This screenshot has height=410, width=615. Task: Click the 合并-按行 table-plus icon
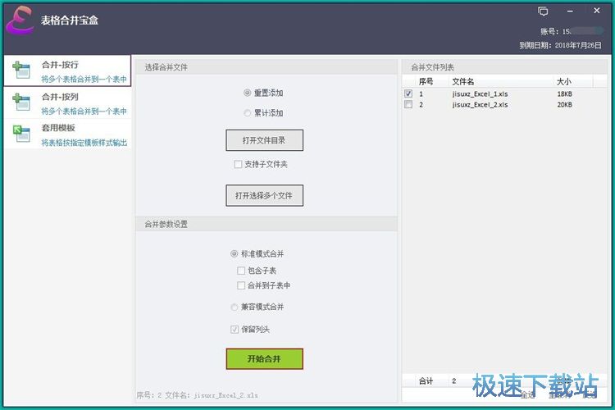tap(21, 71)
